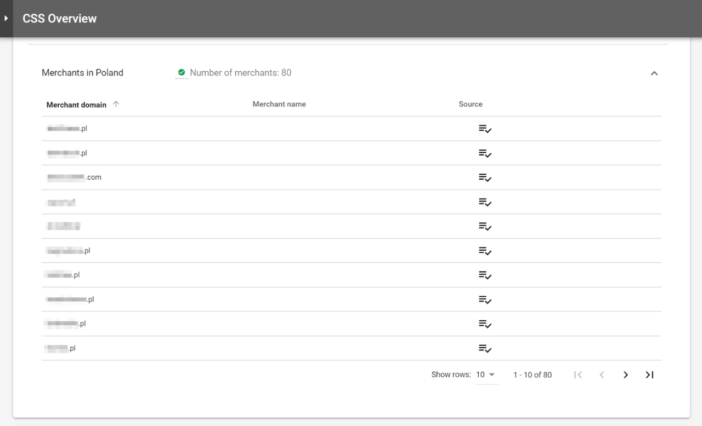The height and width of the screenshot is (426, 702).
Task: Click the Merchant name column header
Action: tap(279, 104)
